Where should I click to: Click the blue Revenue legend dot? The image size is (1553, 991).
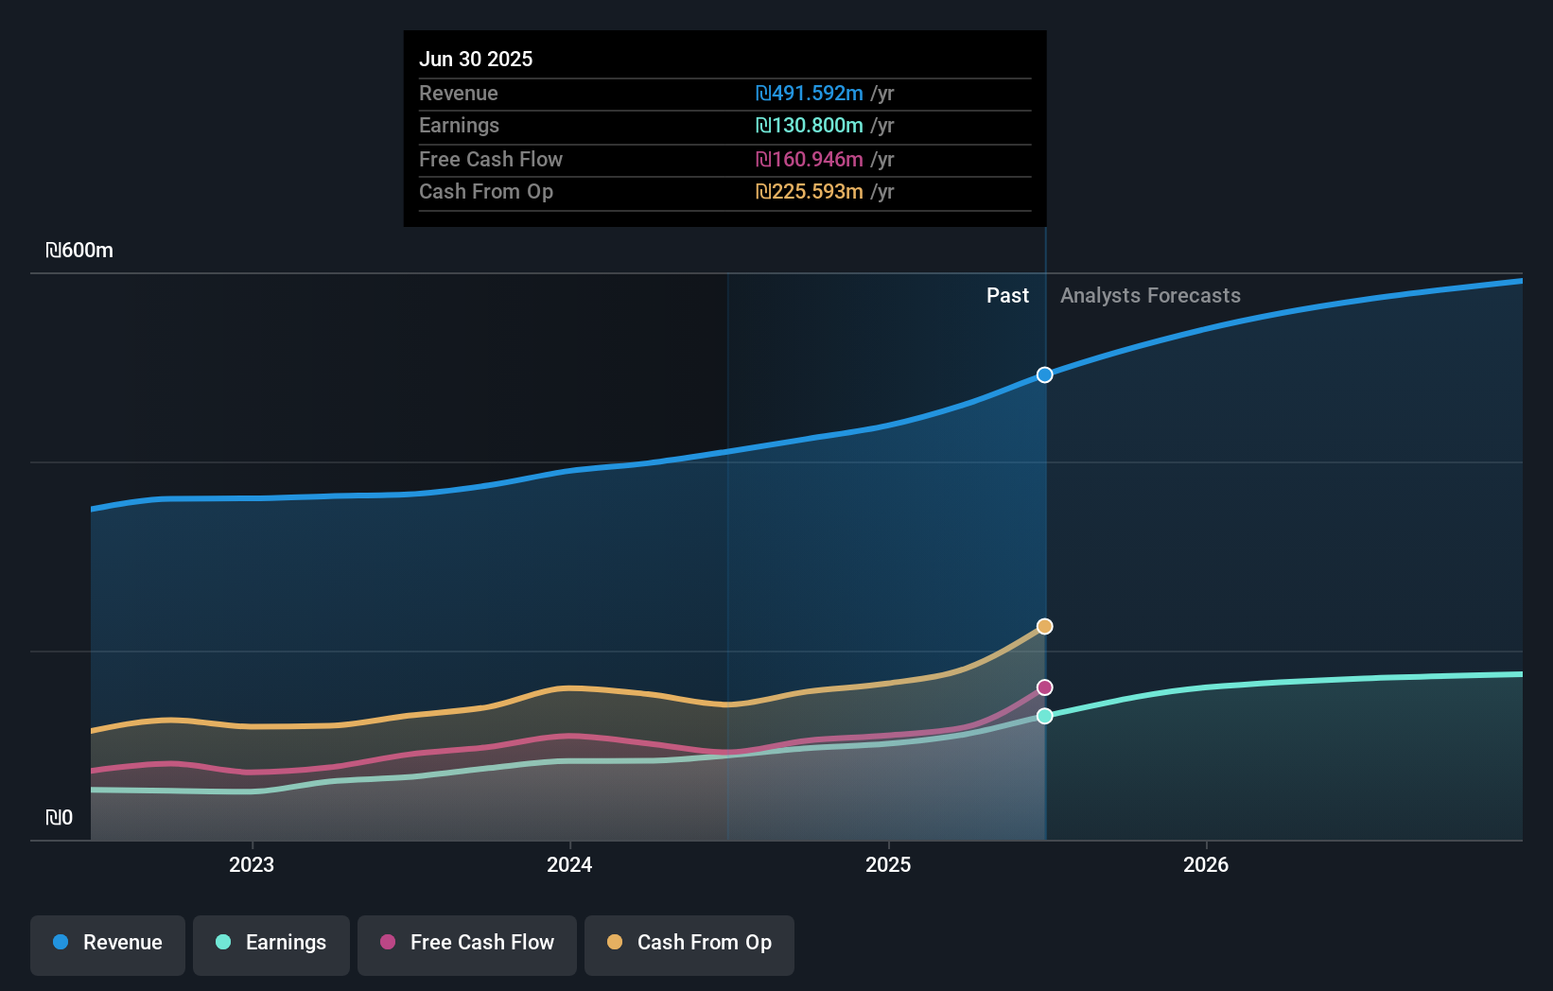(x=60, y=943)
